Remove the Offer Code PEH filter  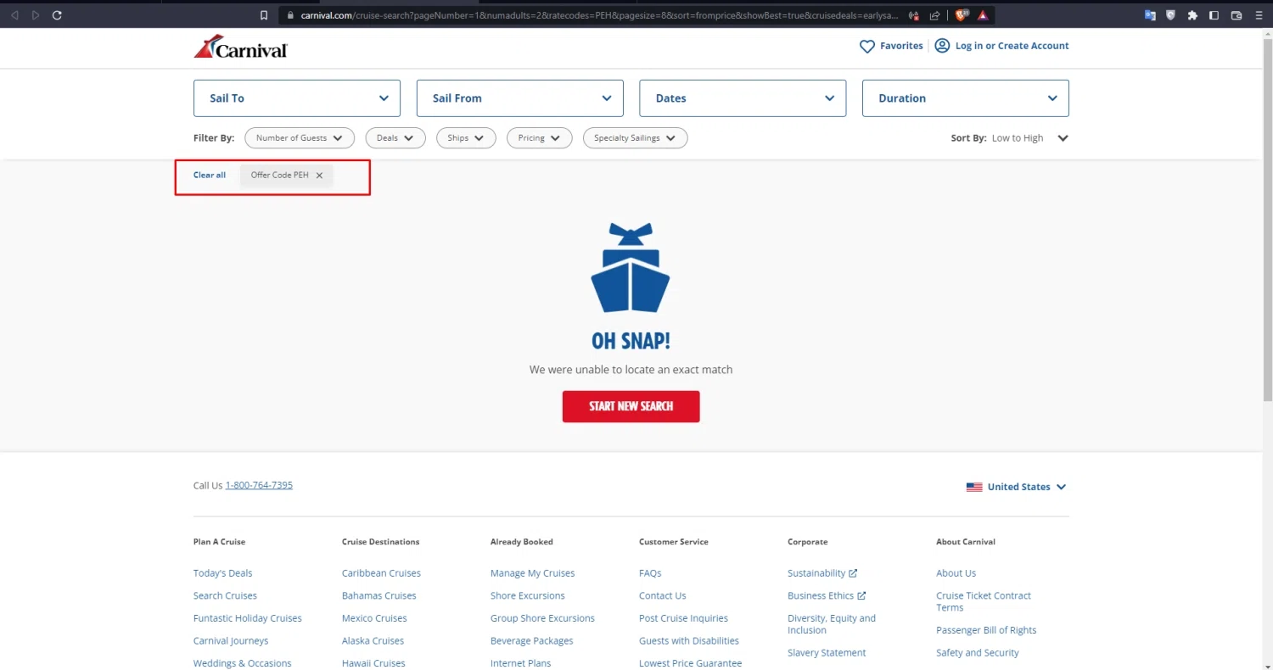319,176
